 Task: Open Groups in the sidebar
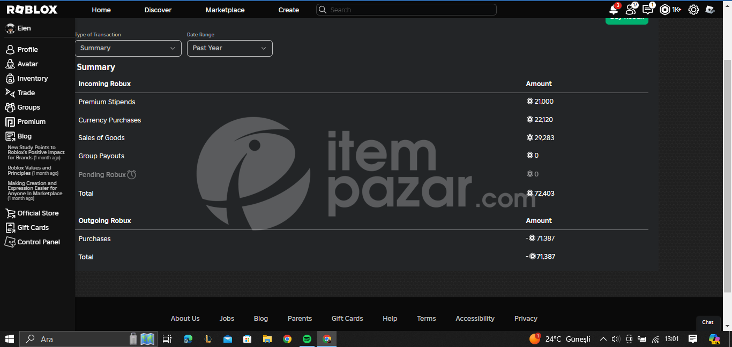click(23, 107)
